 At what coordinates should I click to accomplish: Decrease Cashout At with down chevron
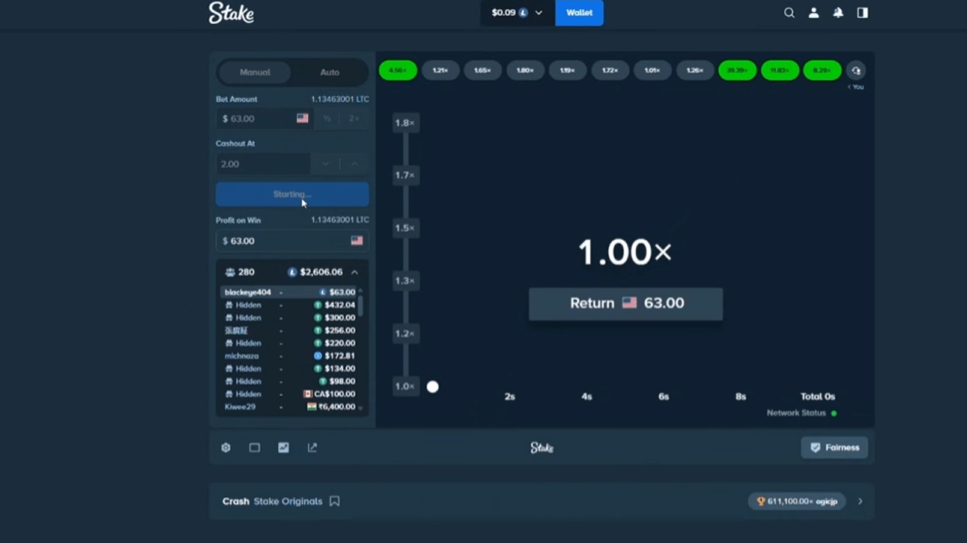[326, 164]
